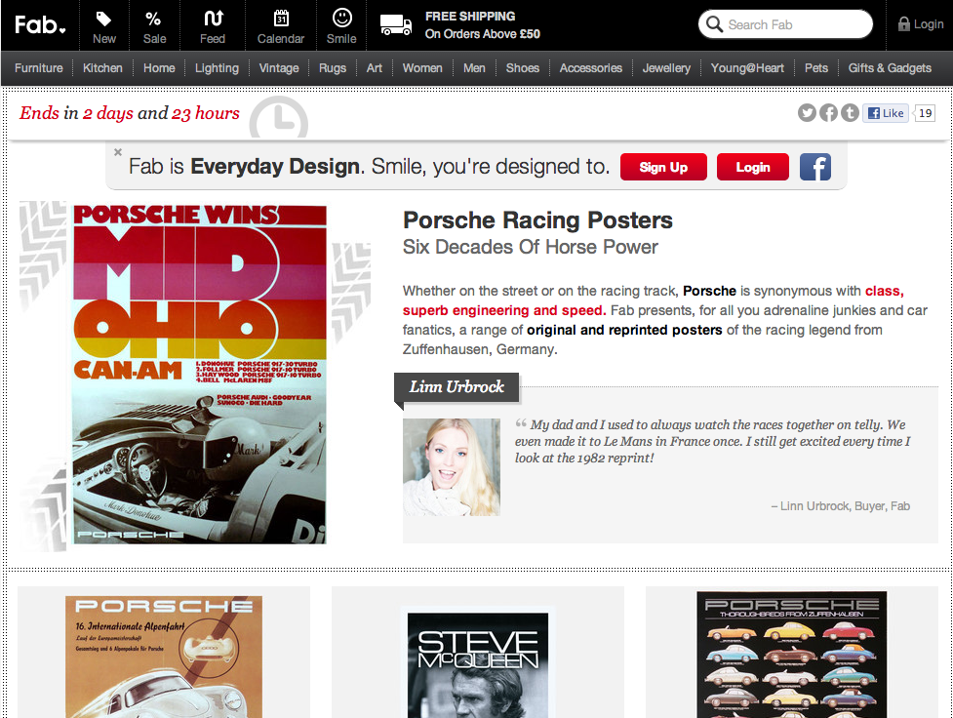Open the Kitchen category
953x718 pixels.
(x=102, y=68)
